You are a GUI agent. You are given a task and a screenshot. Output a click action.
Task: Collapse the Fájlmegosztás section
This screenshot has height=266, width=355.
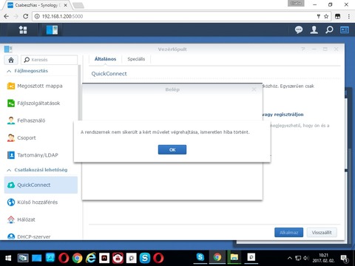pos(9,71)
